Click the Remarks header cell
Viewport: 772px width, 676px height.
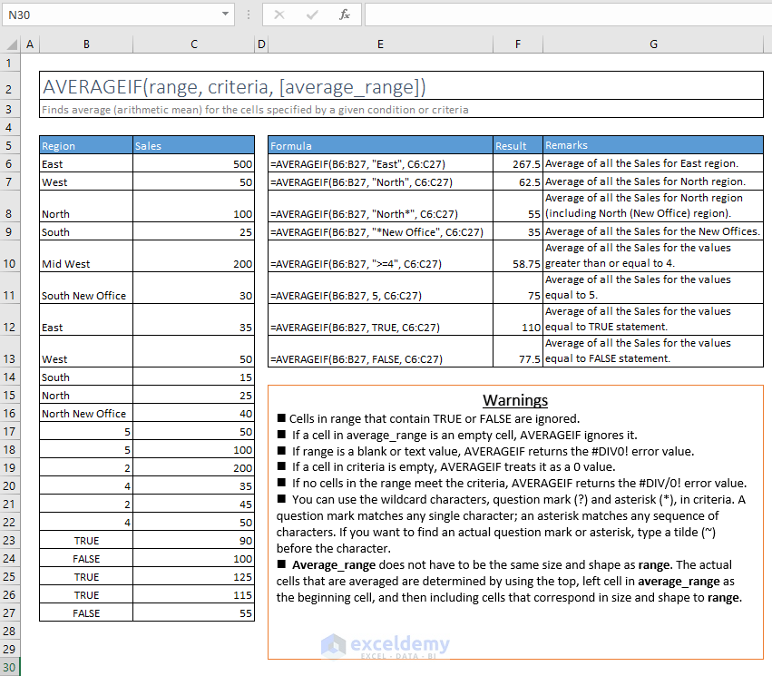coord(653,145)
